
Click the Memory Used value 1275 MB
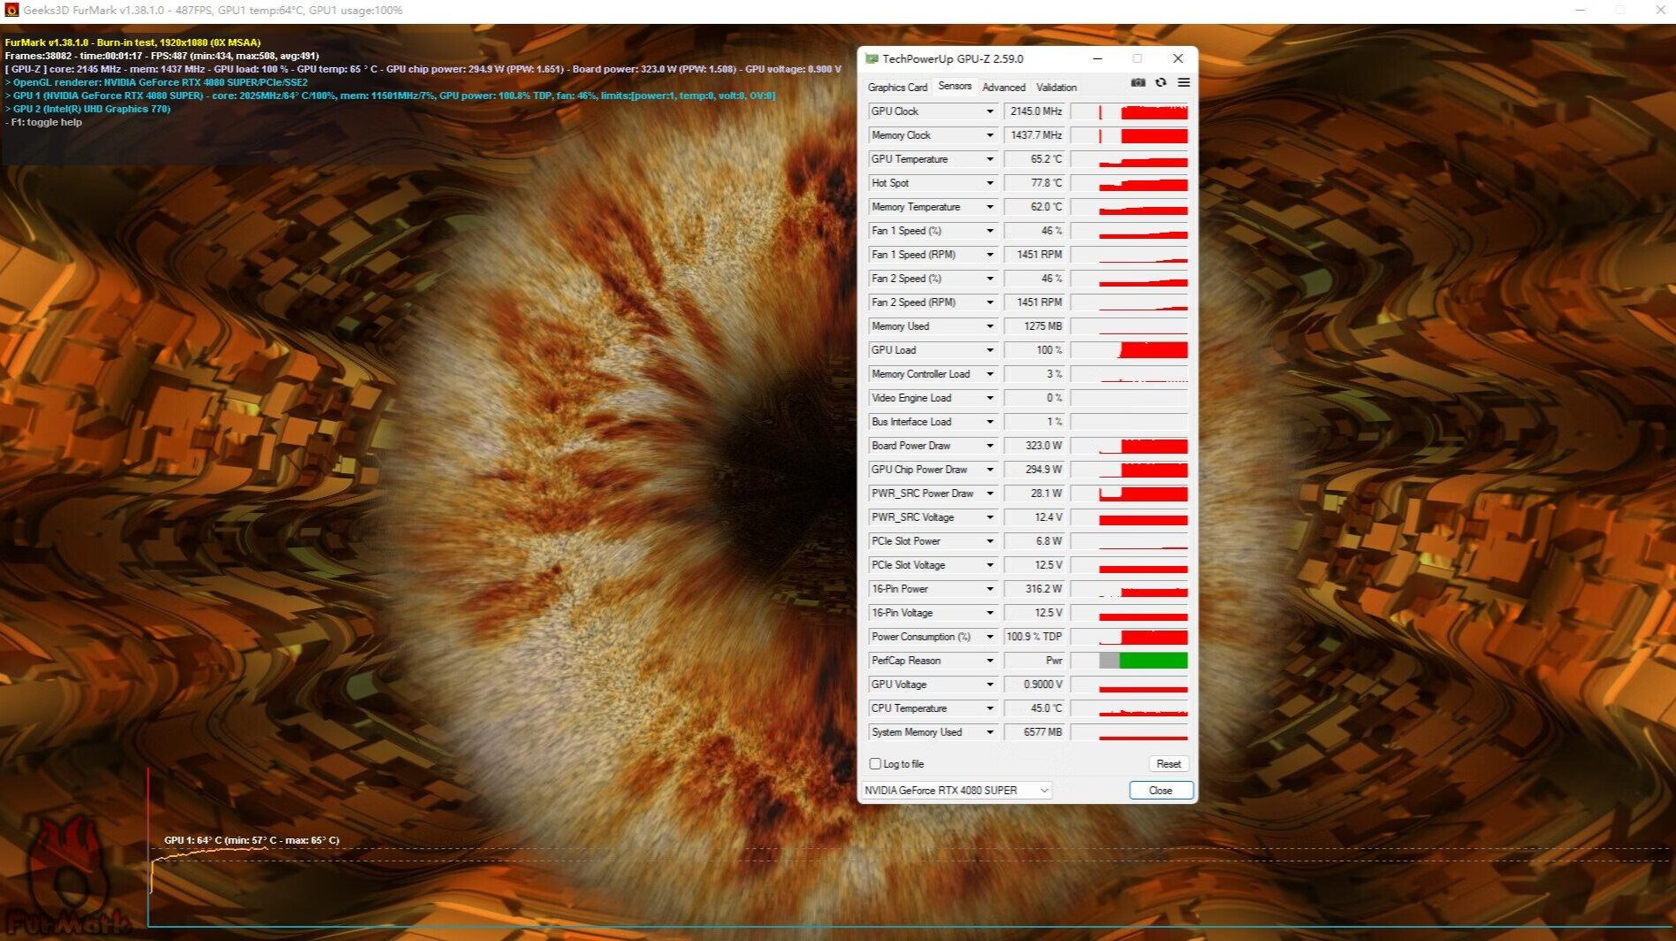coord(1035,326)
